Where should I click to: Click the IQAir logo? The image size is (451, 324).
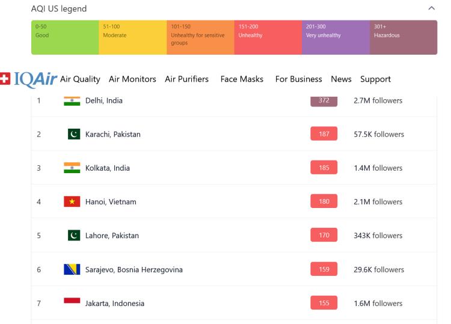point(28,79)
